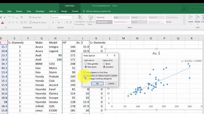Open Conditional Formatting menu
This screenshot has height=114, width=204.
(x=80, y=20)
